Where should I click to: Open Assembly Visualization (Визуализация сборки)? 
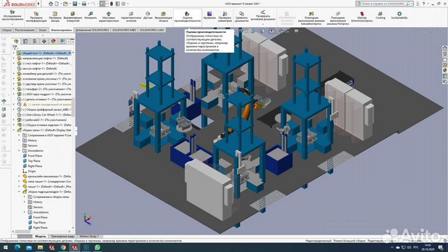(164, 17)
